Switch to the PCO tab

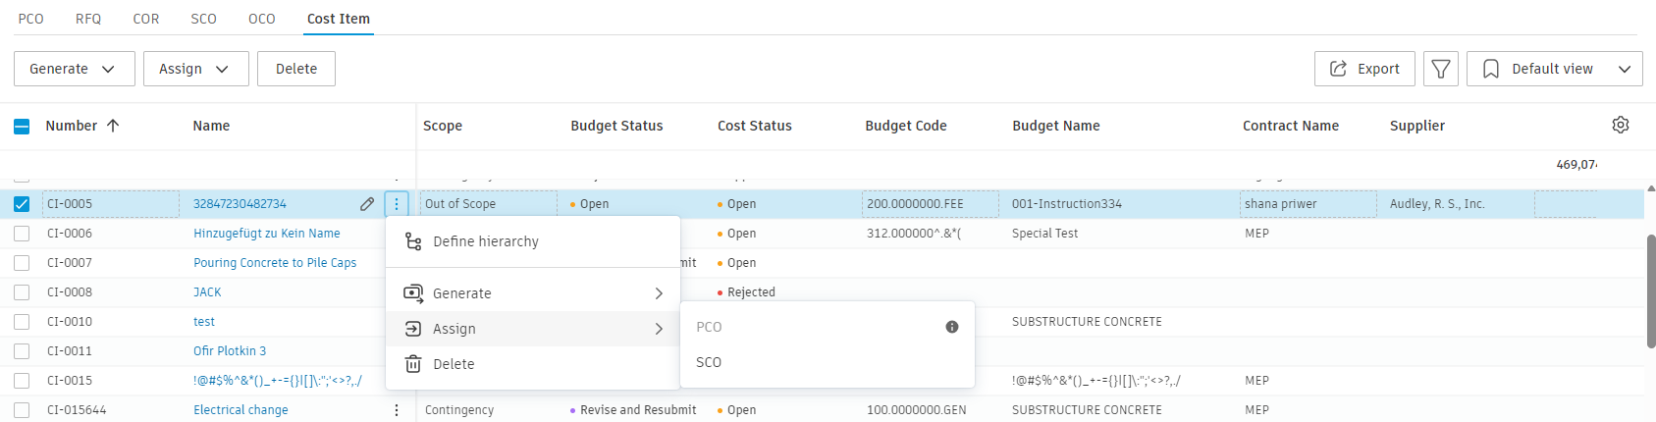pos(31,19)
